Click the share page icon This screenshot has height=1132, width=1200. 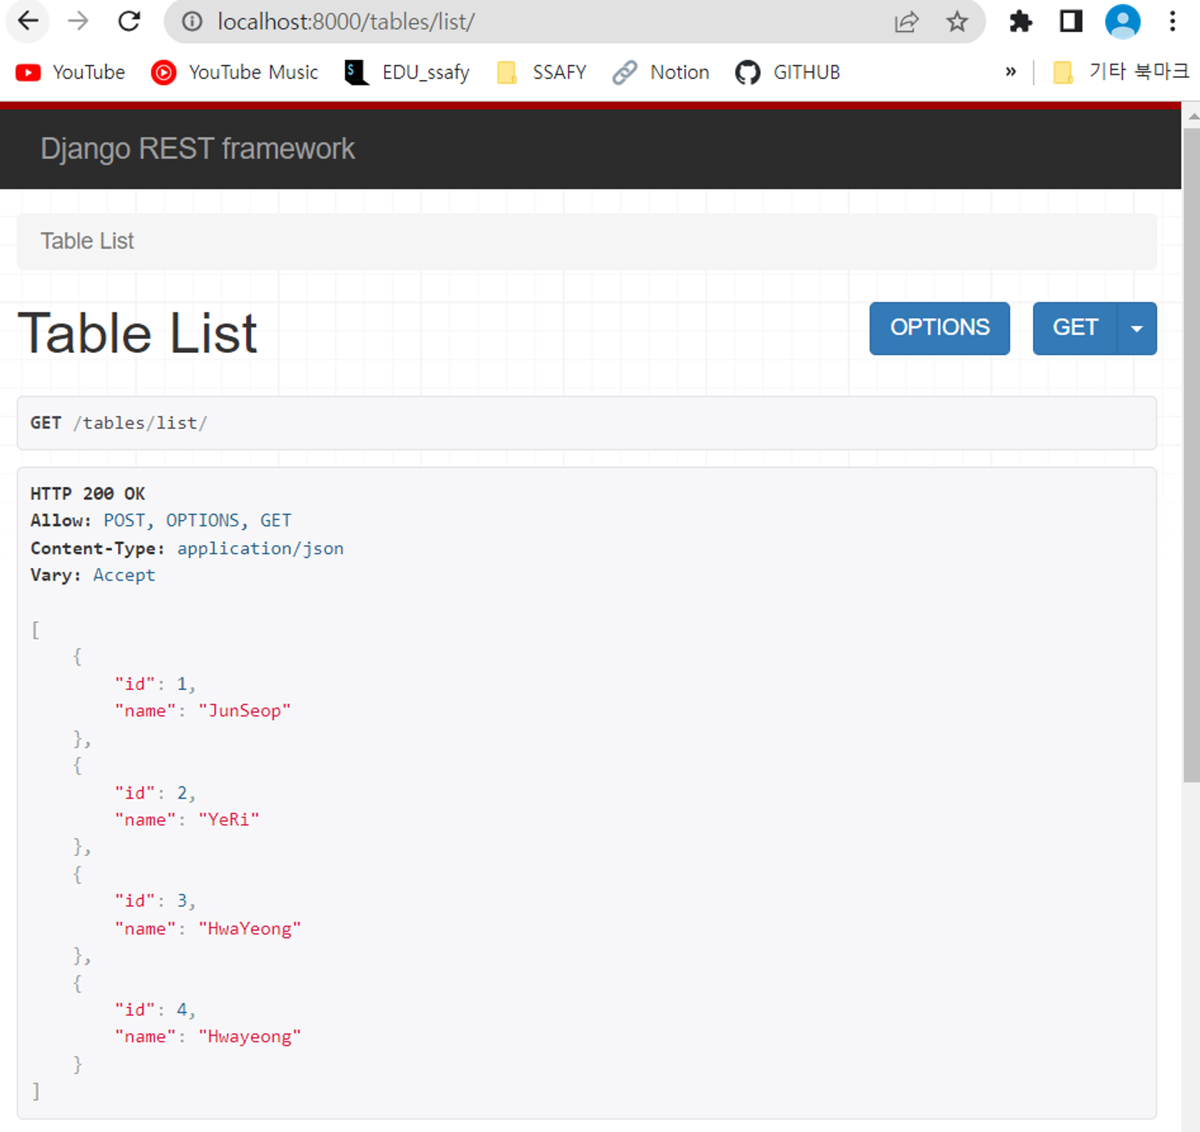906,22
